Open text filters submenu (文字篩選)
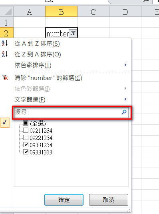Viewport: 159px width, 214px height. point(30,100)
